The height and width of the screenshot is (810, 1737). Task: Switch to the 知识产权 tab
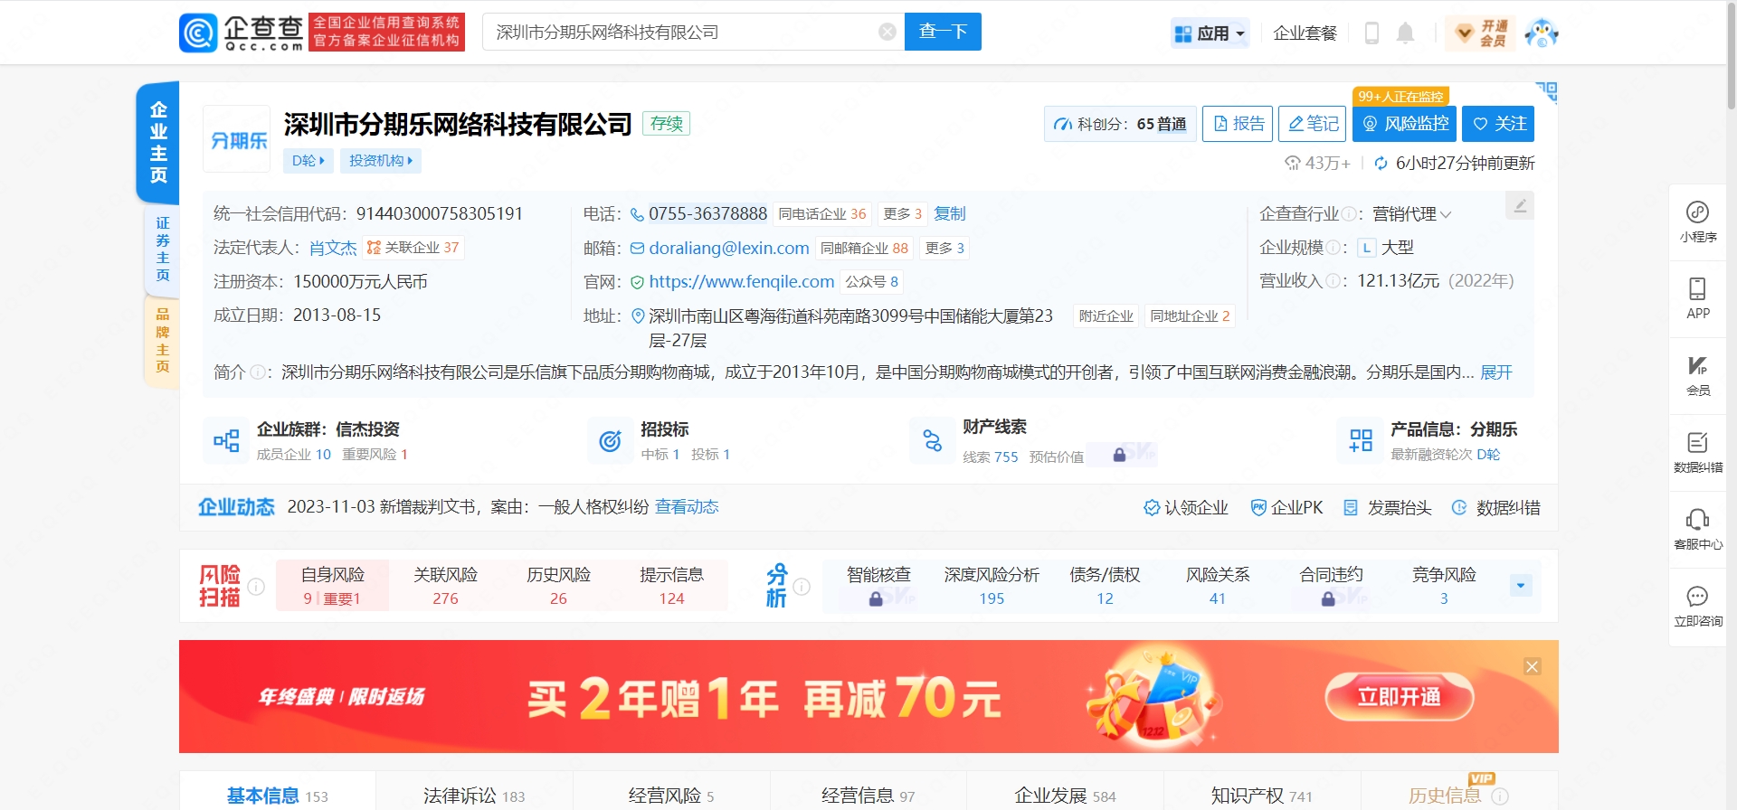tap(1261, 795)
